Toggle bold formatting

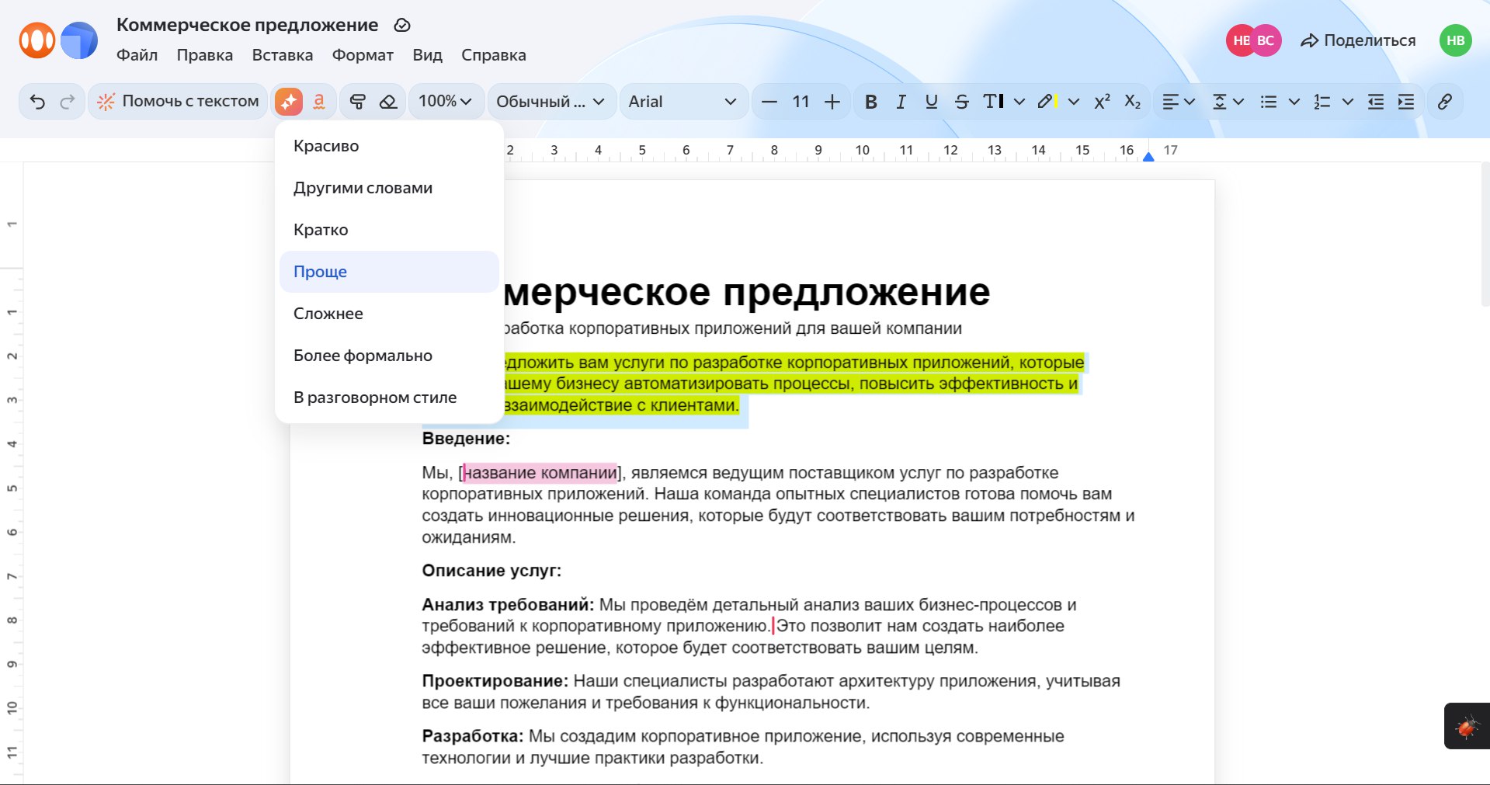click(x=871, y=101)
